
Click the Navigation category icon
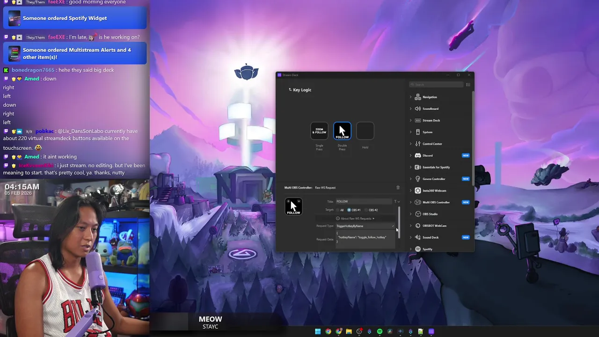(x=418, y=97)
